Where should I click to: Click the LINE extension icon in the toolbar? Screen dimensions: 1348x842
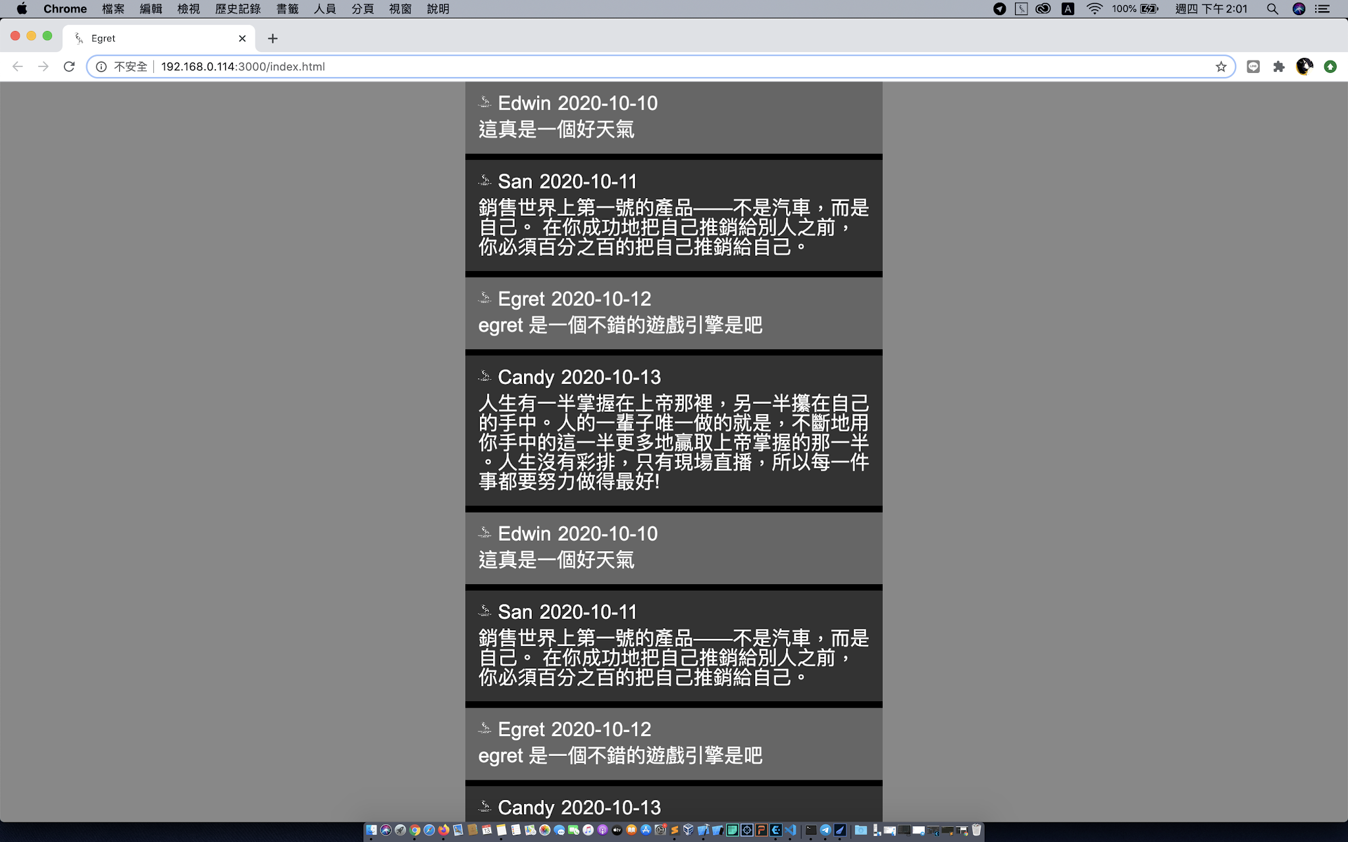(1253, 66)
